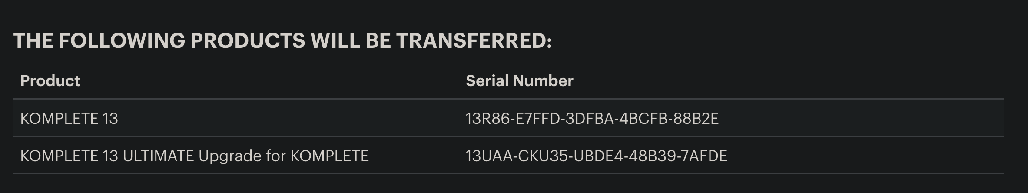Image resolution: width=1028 pixels, height=193 pixels.
Task: Click the word ULTIMATE in the second row
Action: 158,156
